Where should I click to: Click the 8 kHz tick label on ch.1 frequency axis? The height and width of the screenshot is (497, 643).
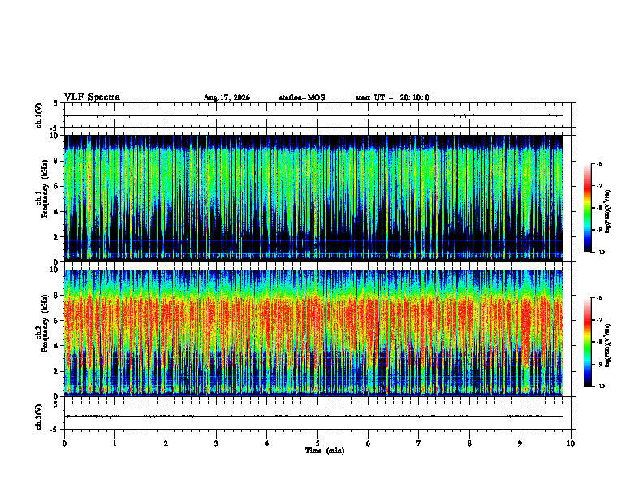click(58, 161)
